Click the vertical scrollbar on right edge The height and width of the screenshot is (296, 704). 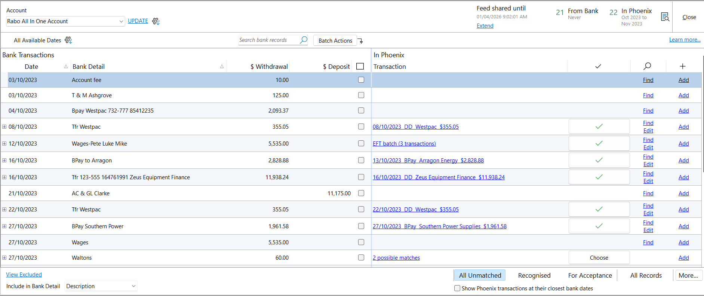(703, 114)
